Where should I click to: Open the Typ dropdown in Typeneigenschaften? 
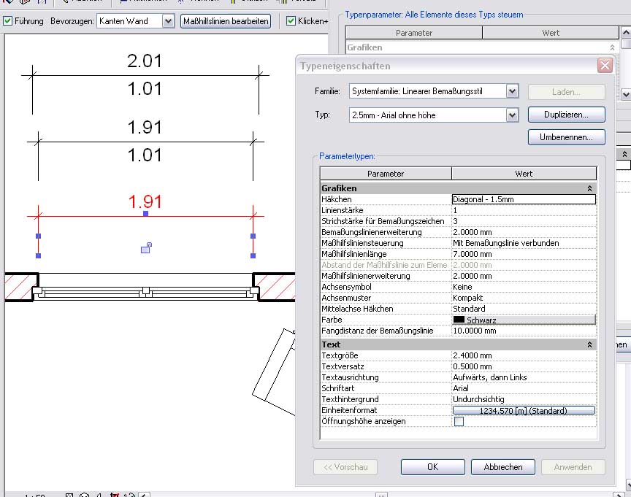512,115
